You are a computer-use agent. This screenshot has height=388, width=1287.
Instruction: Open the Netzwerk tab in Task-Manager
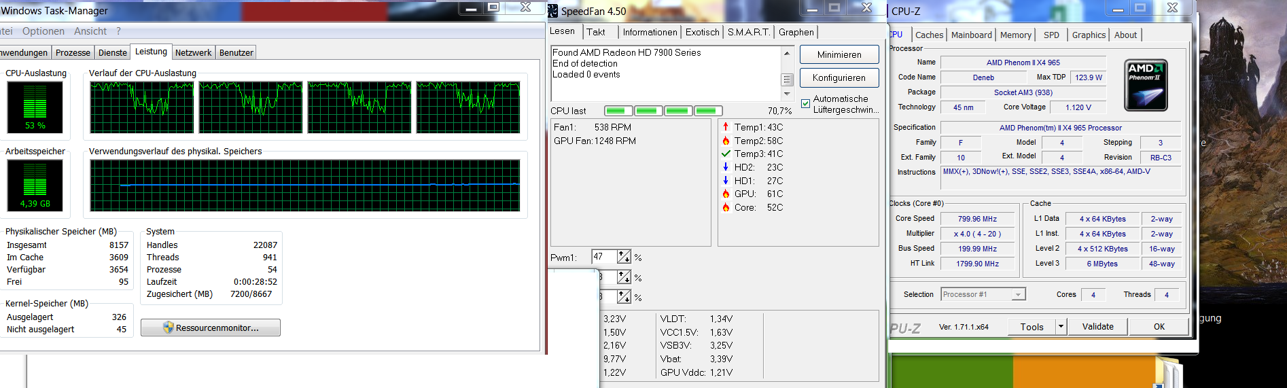click(194, 53)
